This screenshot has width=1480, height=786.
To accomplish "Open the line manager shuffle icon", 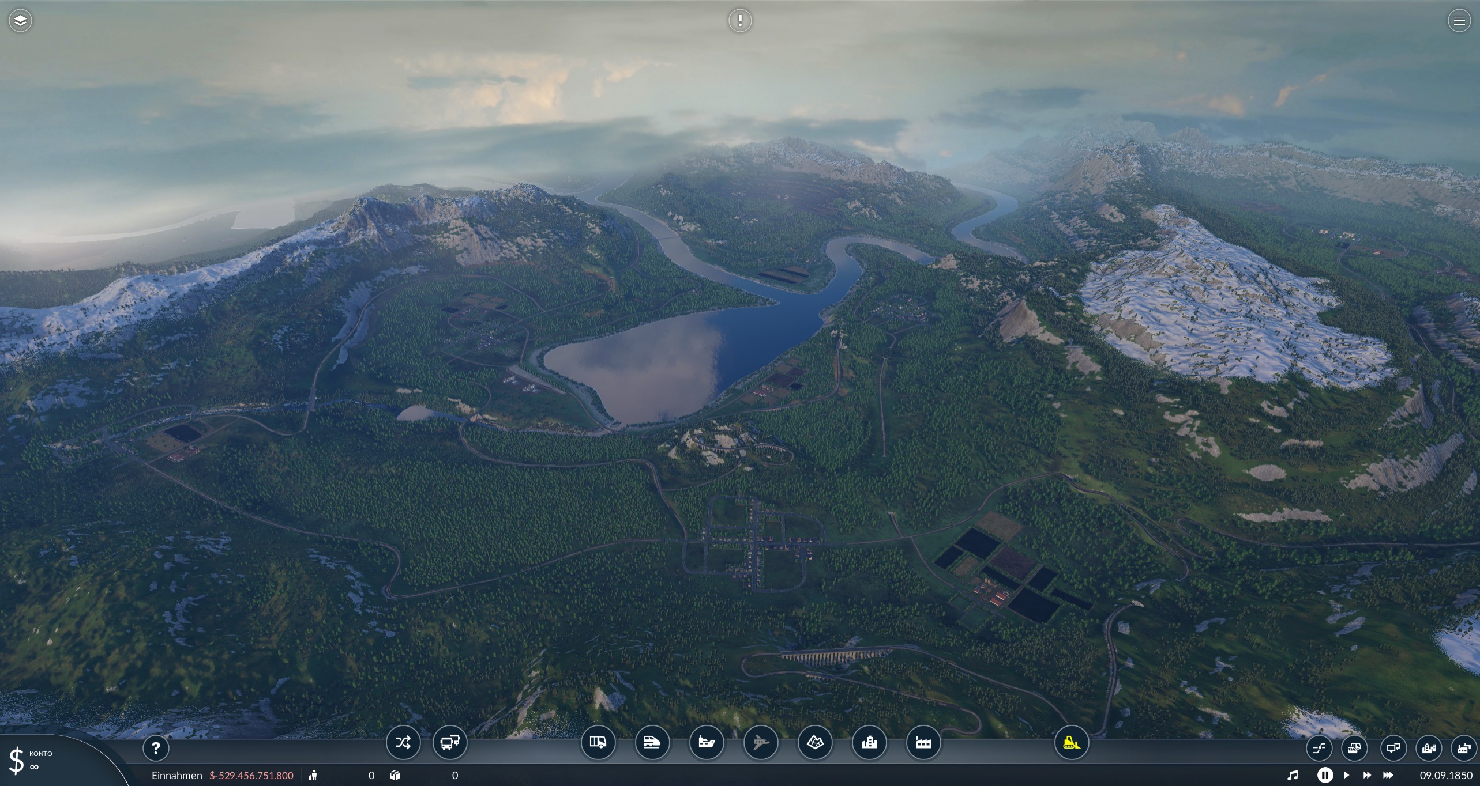I will 403,743.
